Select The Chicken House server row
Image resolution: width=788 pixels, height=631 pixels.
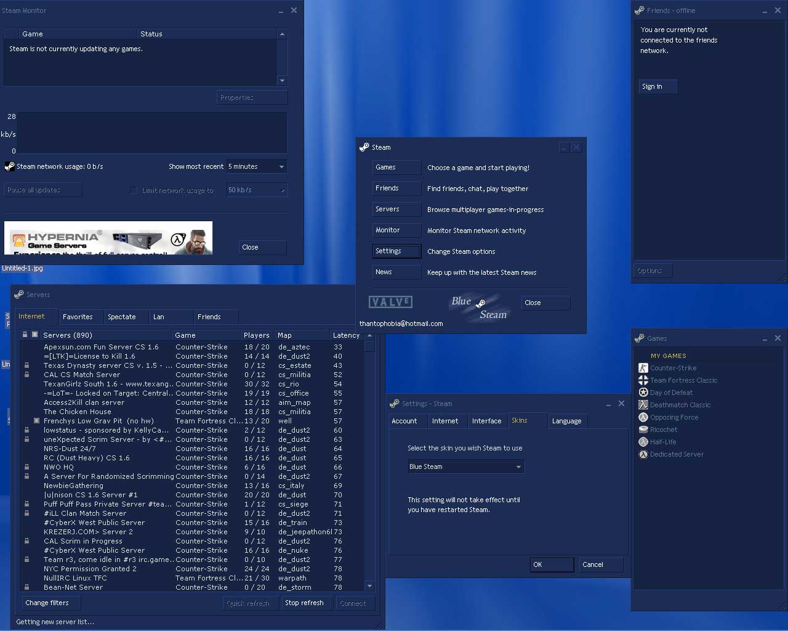[x=192, y=412]
